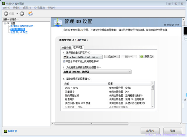
Task: Click the 设置 column header
Action: click(x=129, y=84)
